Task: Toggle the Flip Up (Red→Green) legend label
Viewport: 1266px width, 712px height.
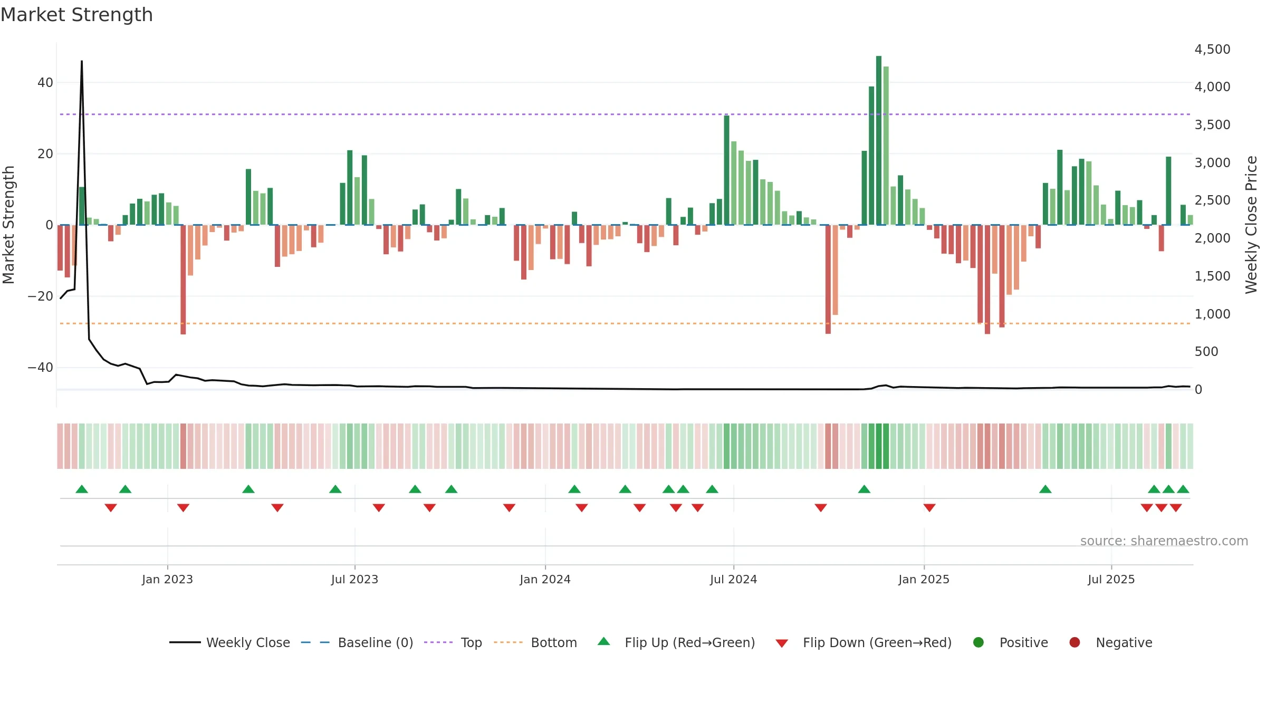Action: point(690,643)
